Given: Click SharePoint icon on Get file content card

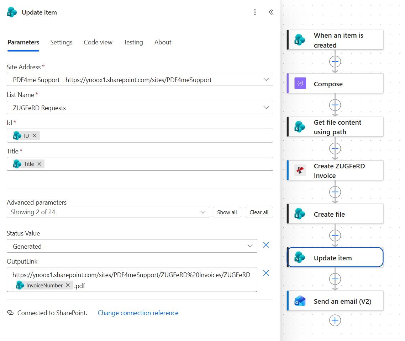Looking at the screenshot, I should (300, 127).
